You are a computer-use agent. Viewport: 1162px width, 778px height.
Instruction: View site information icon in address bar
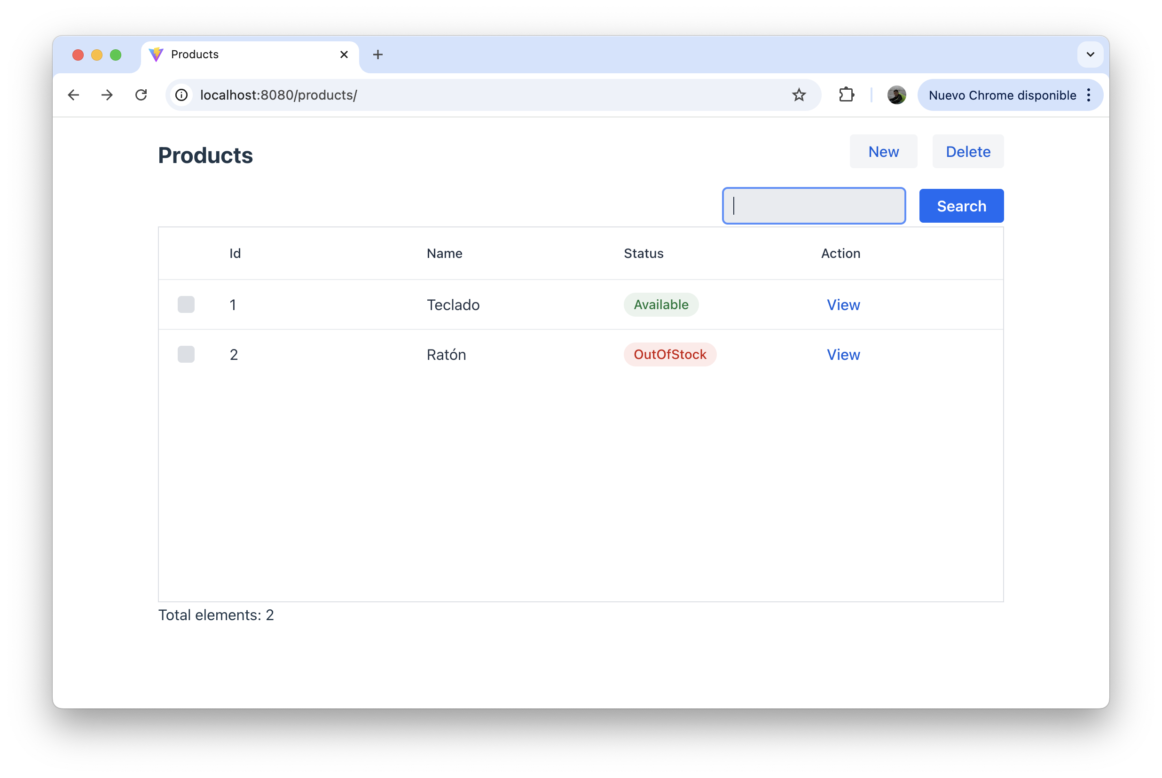181,95
